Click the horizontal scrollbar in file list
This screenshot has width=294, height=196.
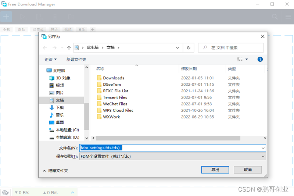coord(168,138)
